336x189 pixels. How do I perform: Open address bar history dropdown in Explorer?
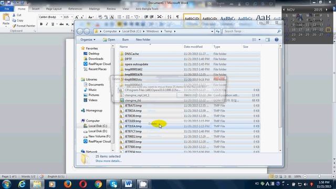click(x=212, y=31)
